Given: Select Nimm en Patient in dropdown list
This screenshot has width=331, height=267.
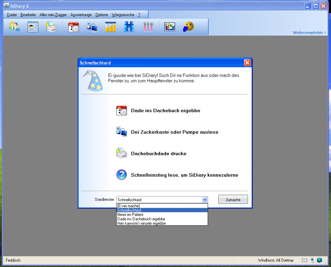Looking at the screenshot, I should (162, 215).
